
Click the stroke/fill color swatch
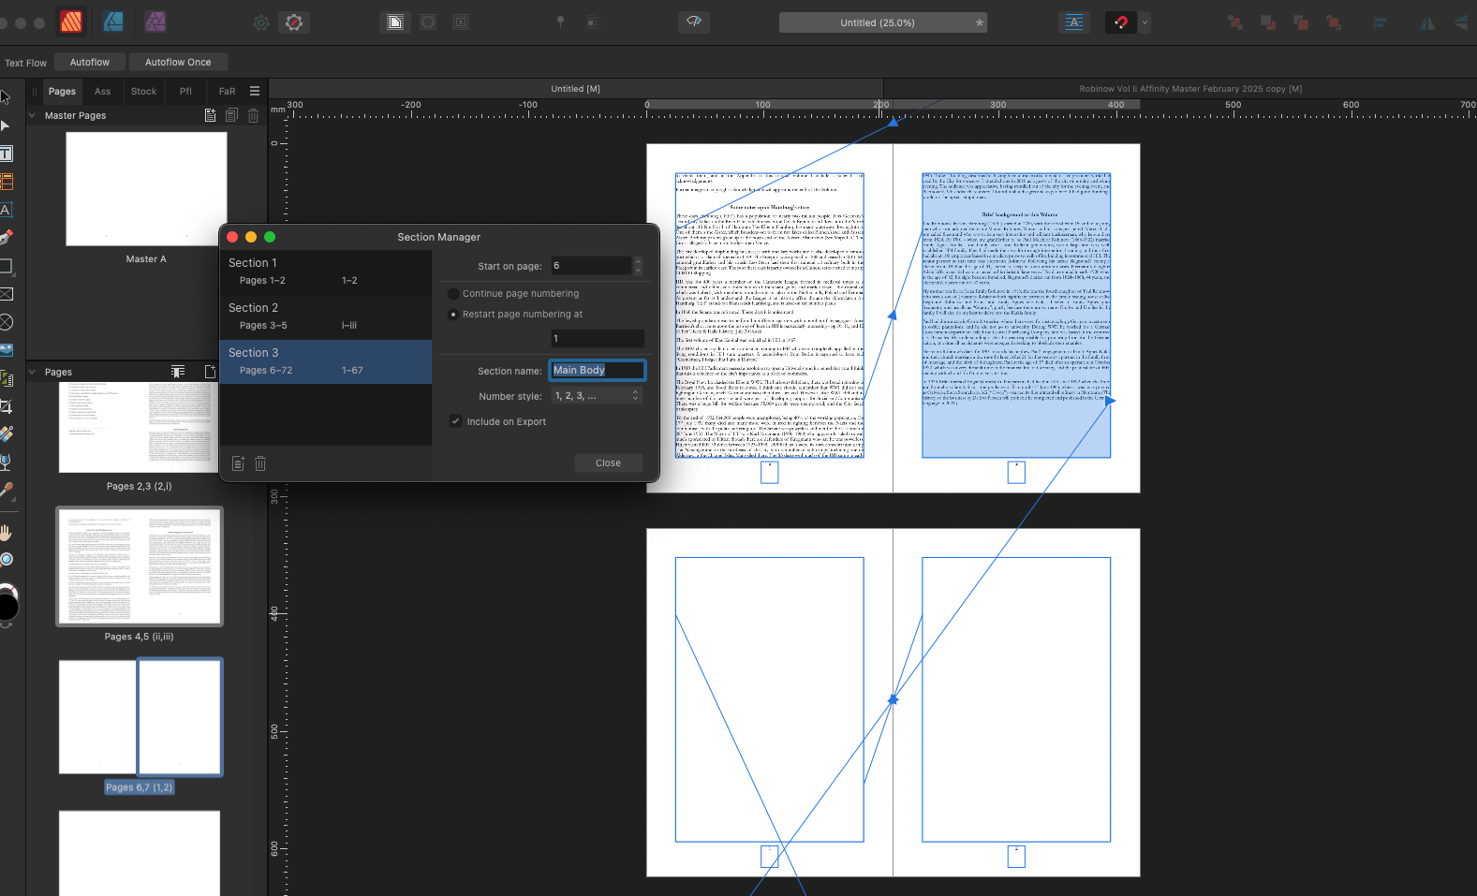tap(7, 604)
